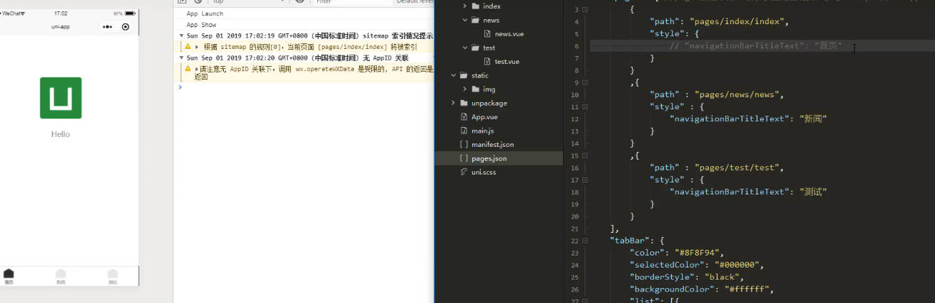Open the Default levels dropdown
Image resolution: width=935 pixels, height=303 pixels.
point(415,2)
